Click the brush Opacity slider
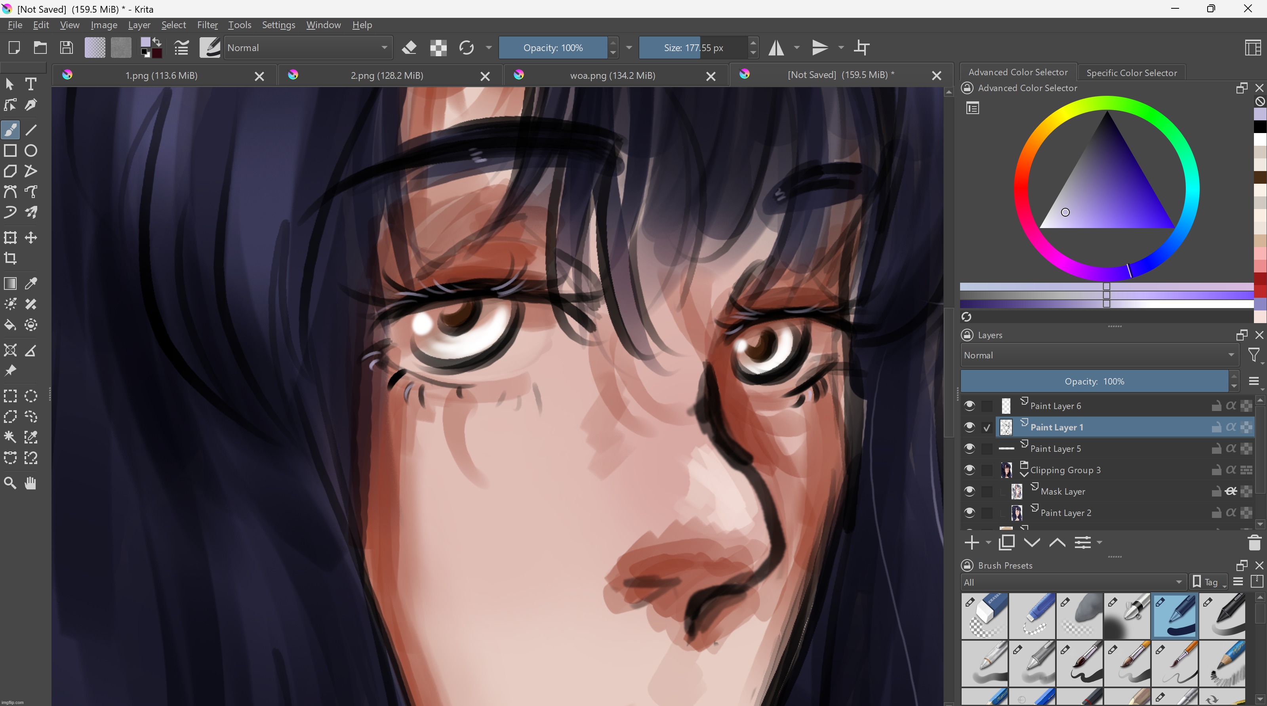Screen dimensions: 1267x706 (x=553, y=48)
